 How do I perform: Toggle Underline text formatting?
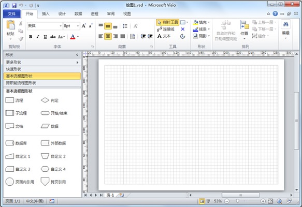coord(45,37)
